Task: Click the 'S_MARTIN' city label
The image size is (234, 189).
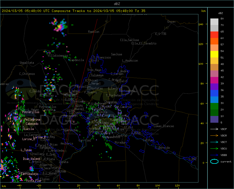Action: tap(108, 116)
